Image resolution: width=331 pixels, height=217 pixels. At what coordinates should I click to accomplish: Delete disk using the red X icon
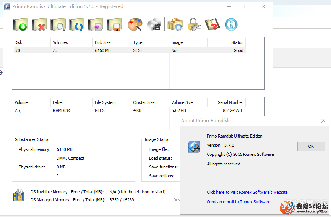[x=39, y=24]
